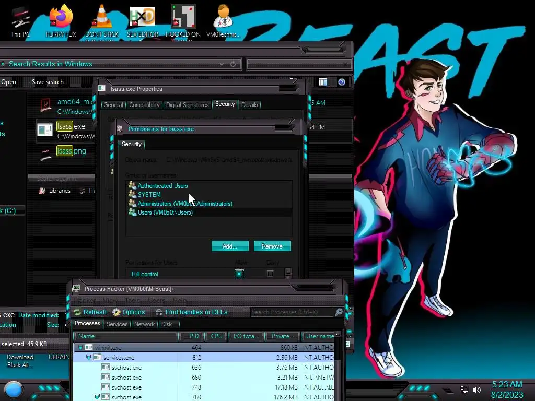Select the svchost.exe row with PID 680
The height and width of the screenshot is (401, 535).
click(x=204, y=377)
